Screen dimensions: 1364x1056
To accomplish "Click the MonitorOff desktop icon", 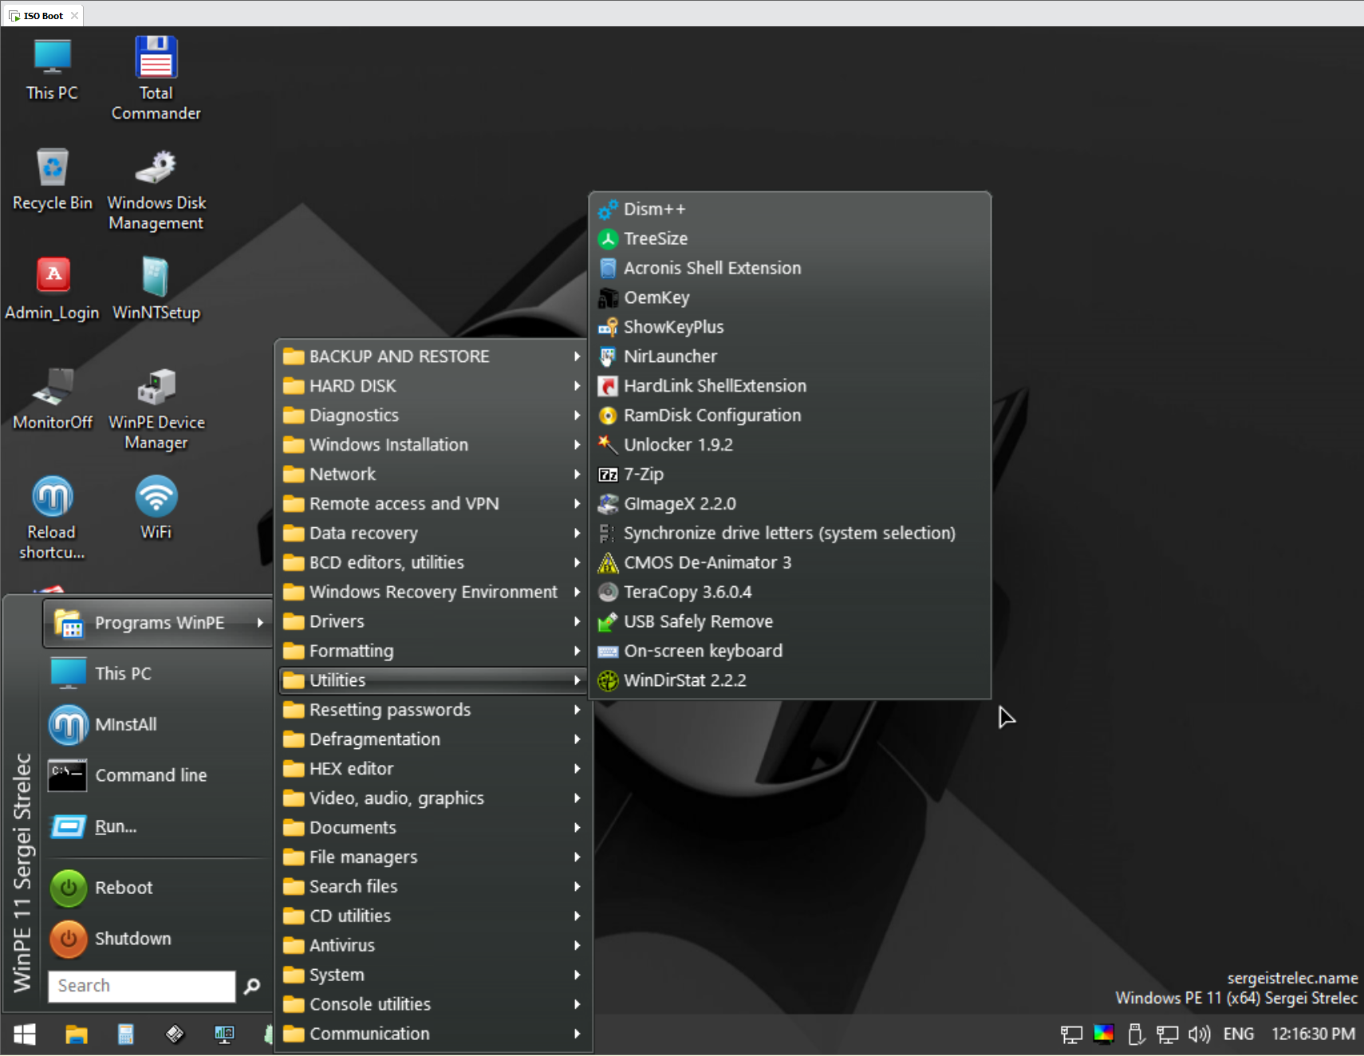I will 53,399.
